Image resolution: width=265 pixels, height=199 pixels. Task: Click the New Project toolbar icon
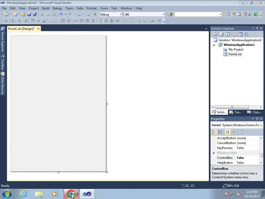[6, 15]
